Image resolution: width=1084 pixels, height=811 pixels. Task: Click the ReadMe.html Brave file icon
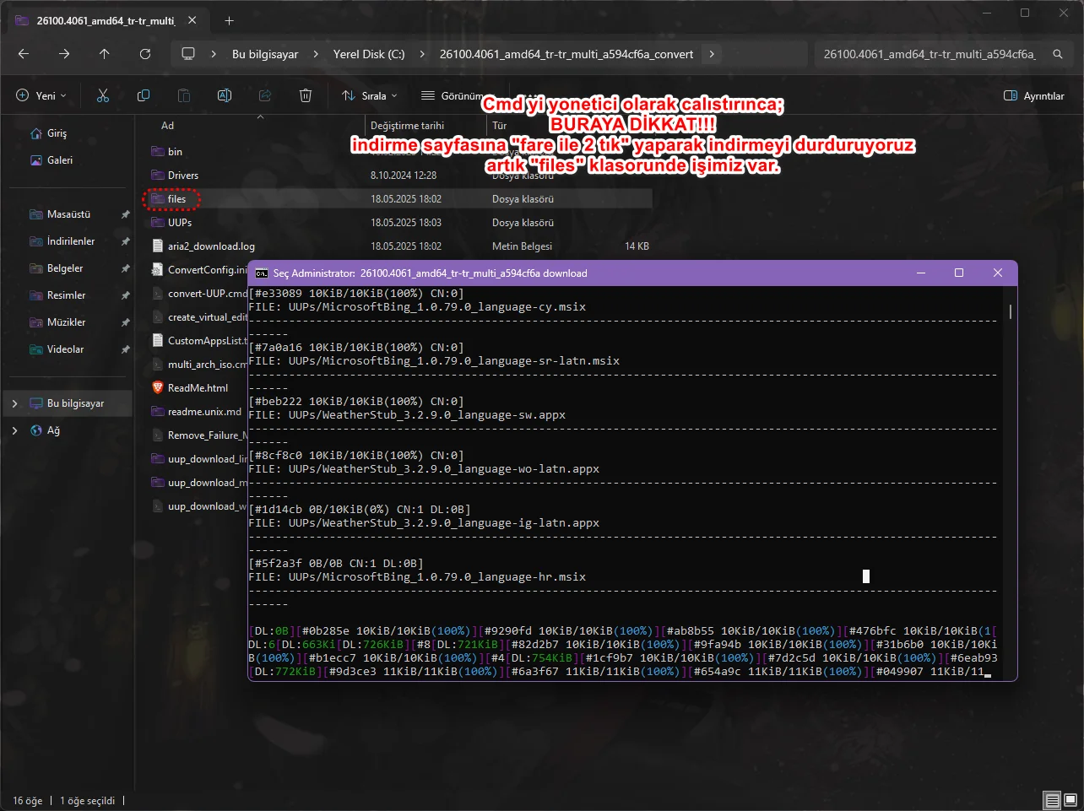tap(157, 388)
